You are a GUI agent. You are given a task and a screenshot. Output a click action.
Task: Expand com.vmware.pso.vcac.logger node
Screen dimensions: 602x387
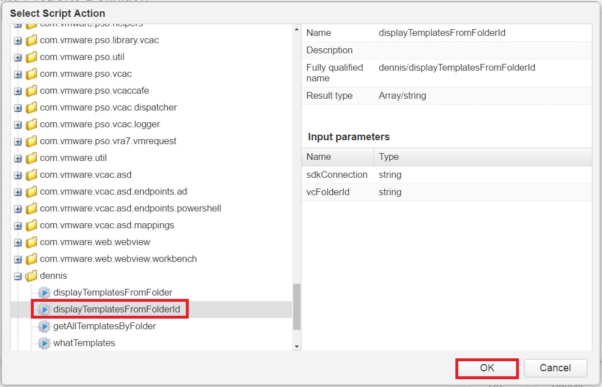click(18, 125)
